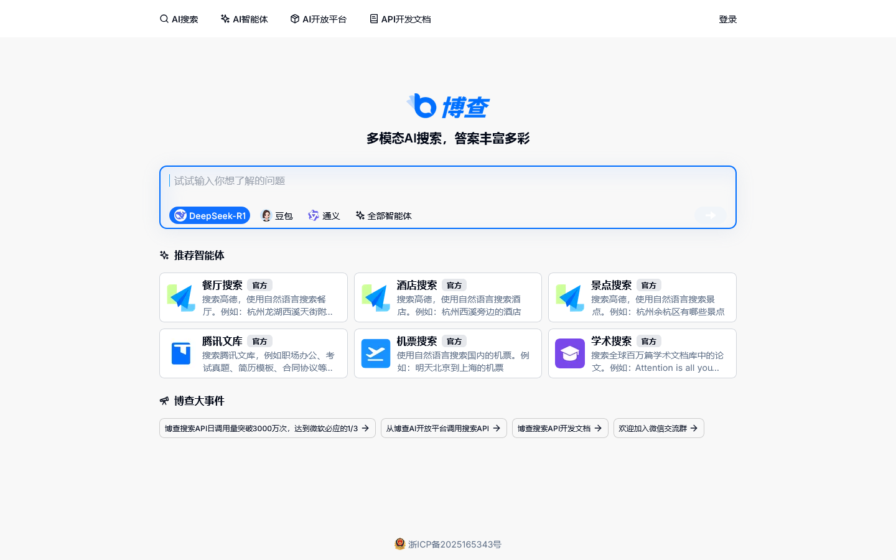Click the 登录 login link
The height and width of the screenshot is (560, 896).
[727, 19]
